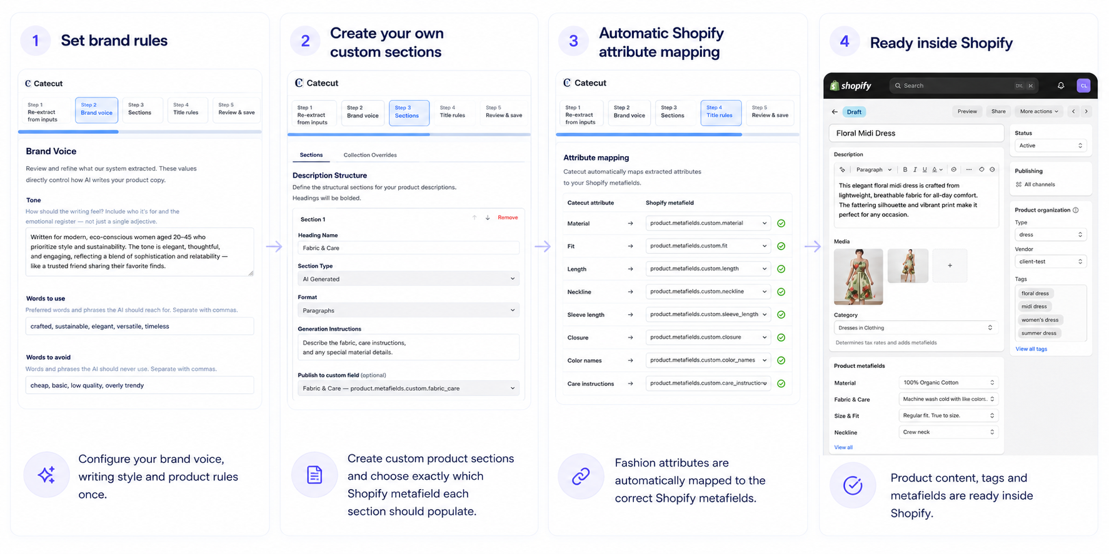This screenshot has width=1109, height=554.
Task: Open the Length metafield mapping dropdown
Action: [708, 269]
